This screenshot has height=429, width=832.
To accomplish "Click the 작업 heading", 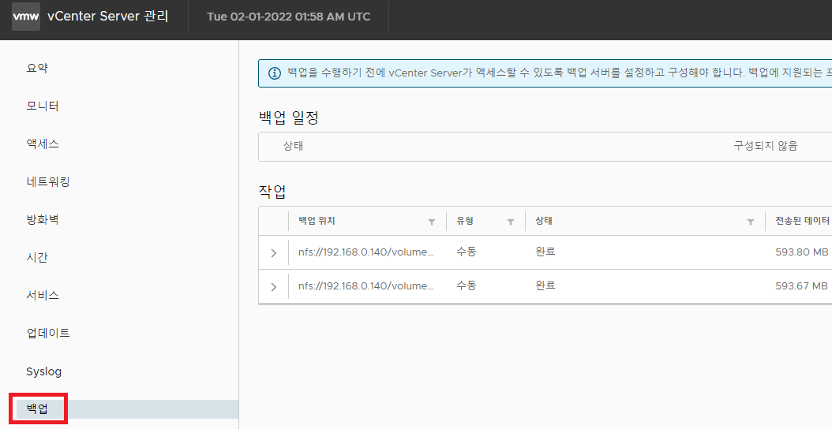I will [x=272, y=191].
